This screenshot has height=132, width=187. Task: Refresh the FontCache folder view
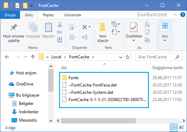128,57
